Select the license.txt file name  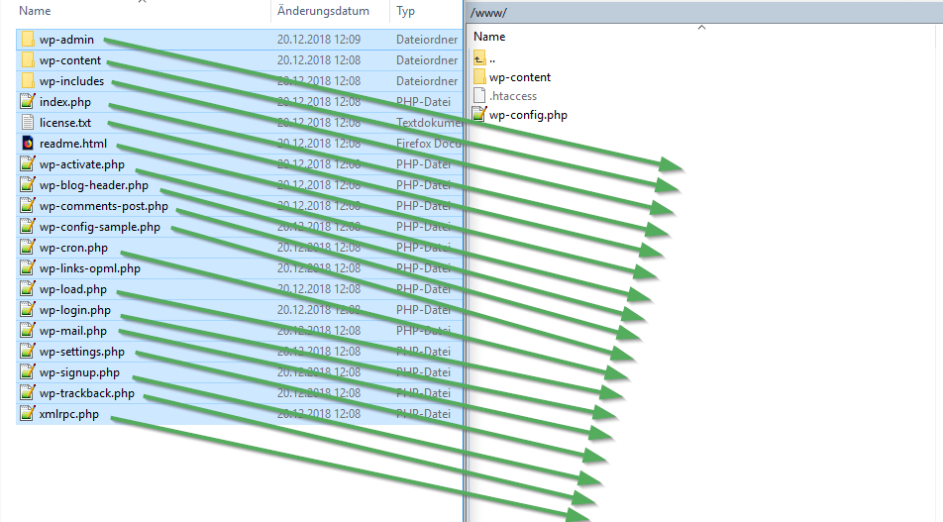65,123
